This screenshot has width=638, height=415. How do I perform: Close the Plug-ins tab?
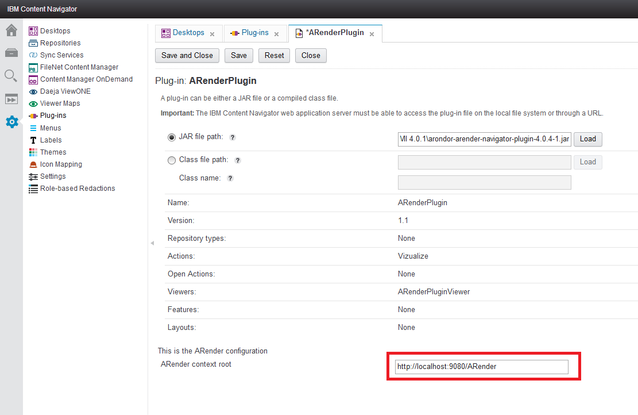(x=276, y=34)
